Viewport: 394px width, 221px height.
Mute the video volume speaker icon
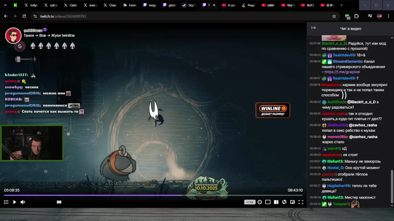(x=23, y=202)
